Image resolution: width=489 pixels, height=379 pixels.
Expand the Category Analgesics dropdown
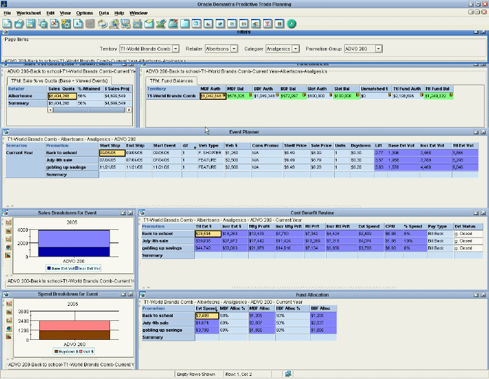(x=296, y=49)
